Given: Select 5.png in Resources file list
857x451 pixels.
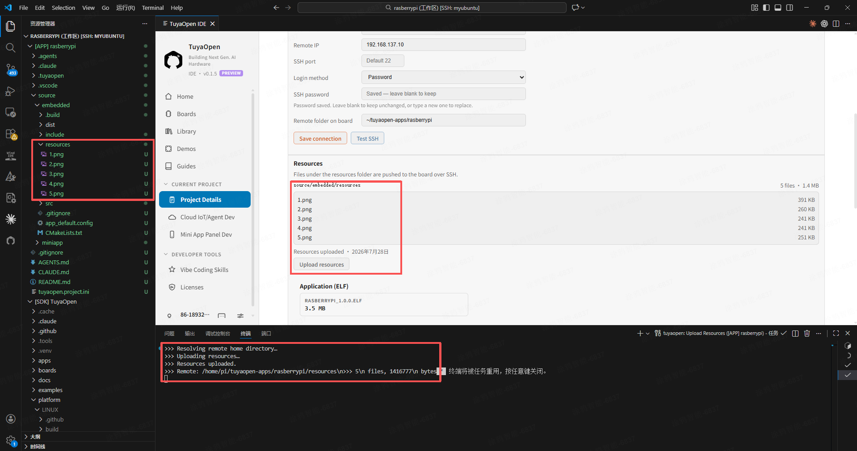Looking at the screenshot, I should pos(305,238).
